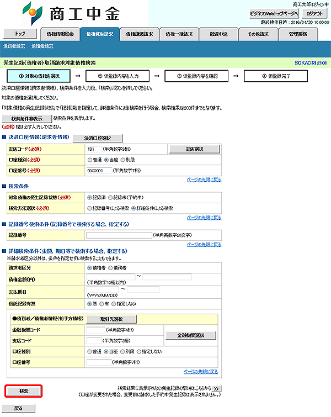The width and height of the screenshot is (331, 417).
Task: Click the 検索 button
Action: (24, 391)
